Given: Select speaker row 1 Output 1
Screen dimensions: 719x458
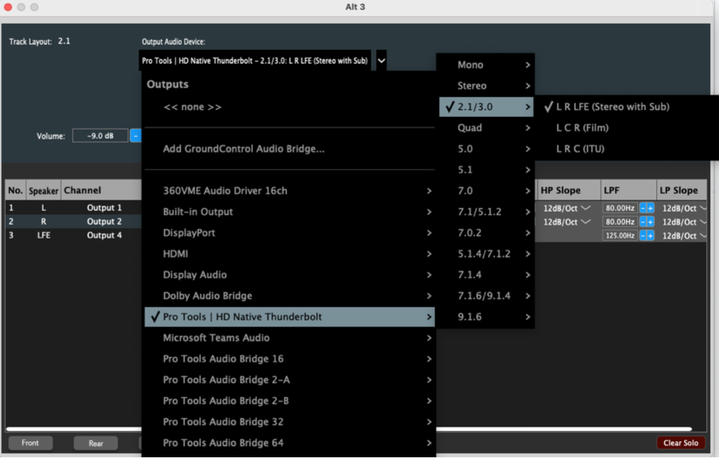Looking at the screenshot, I should pos(73,207).
